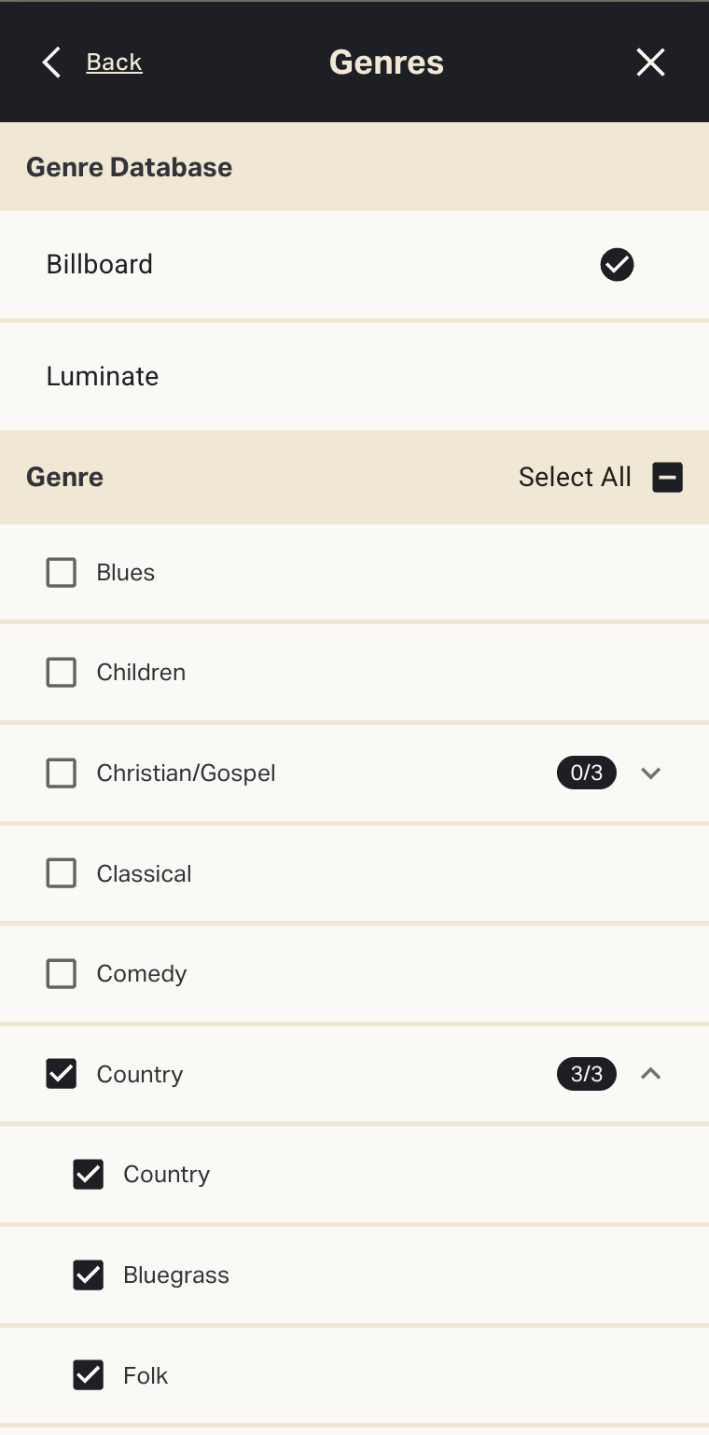Tick the Christian/Gospel checkbox

tap(62, 773)
